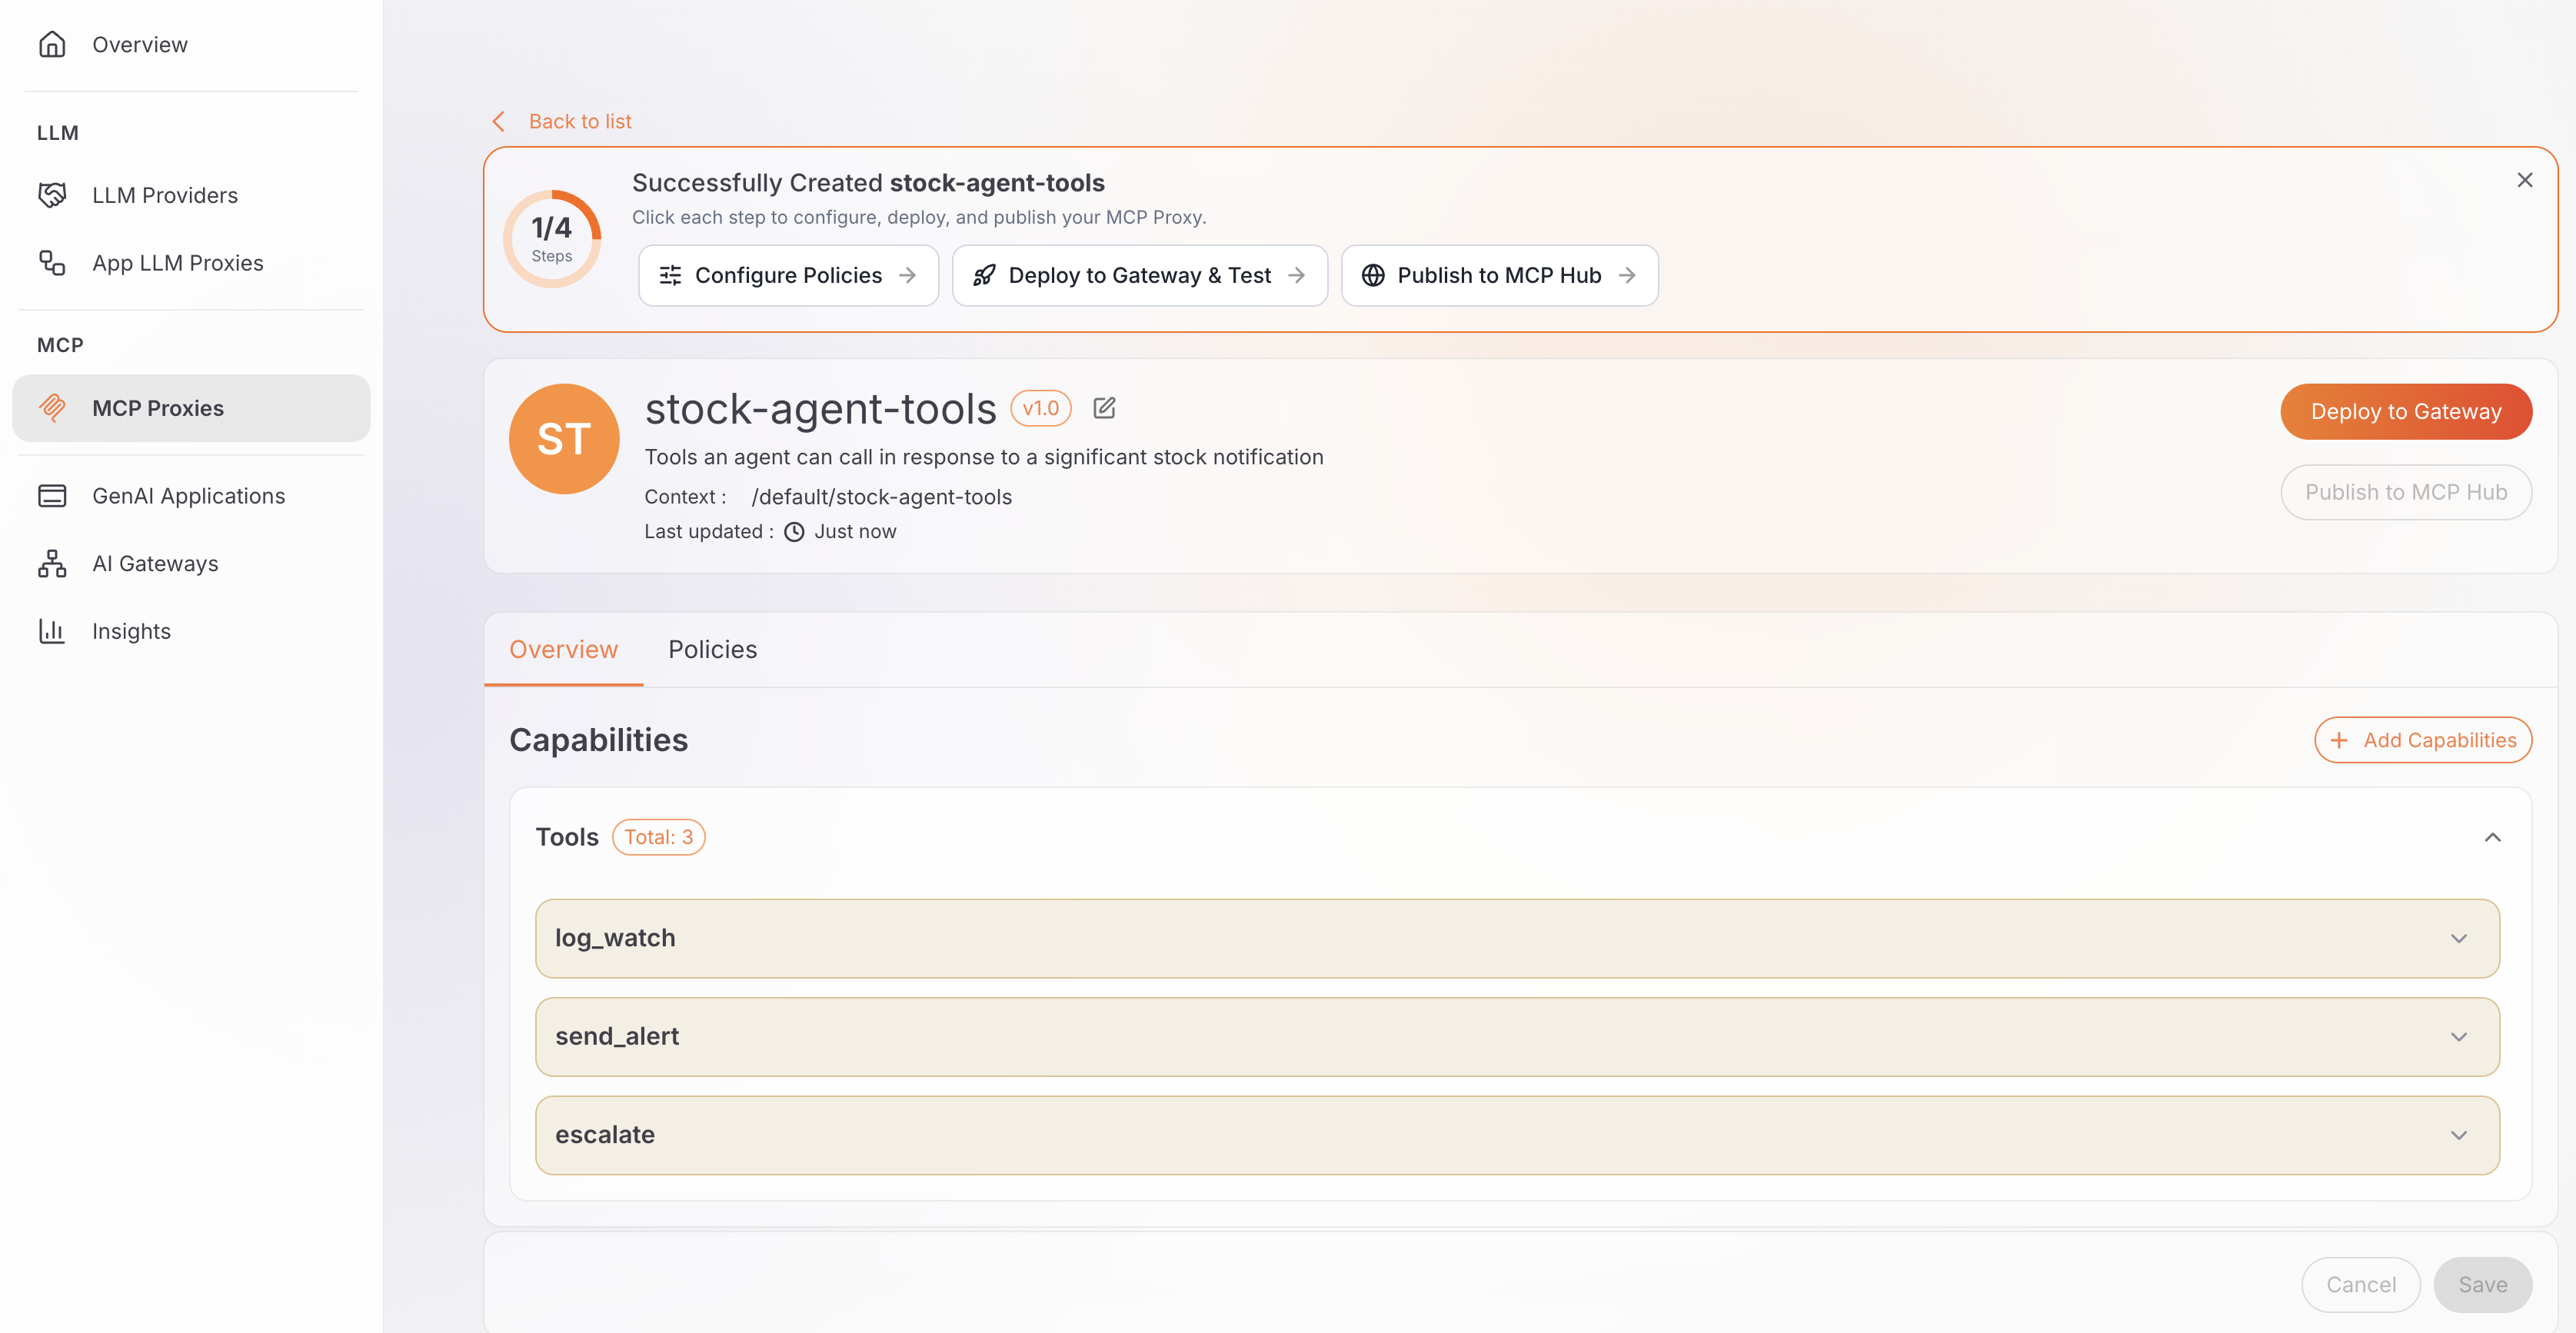Switch to the Policies tab
Image resolution: width=2576 pixels, height=1333 pixels.
point(712,650)
